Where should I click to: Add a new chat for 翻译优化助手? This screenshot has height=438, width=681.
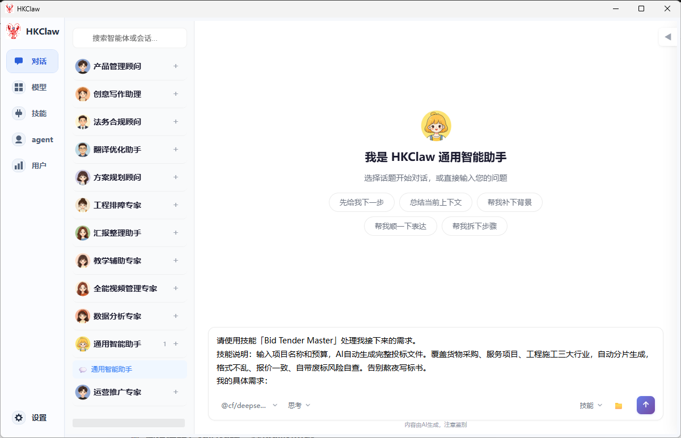click(x=176, y=150)
